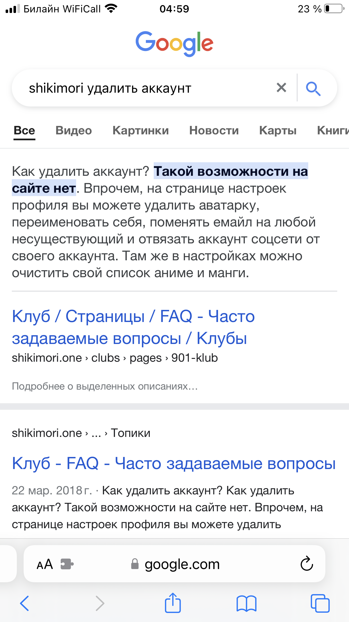Tap Подробнее о выделенных описаниях link
This screenshot has height=622, width=349.
point(105,386)
